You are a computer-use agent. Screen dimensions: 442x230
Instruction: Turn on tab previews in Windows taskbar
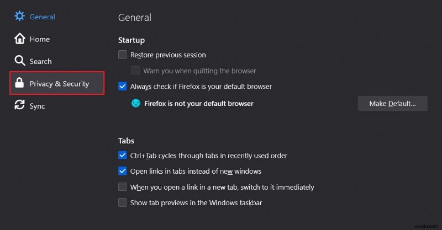pos(123,202)
